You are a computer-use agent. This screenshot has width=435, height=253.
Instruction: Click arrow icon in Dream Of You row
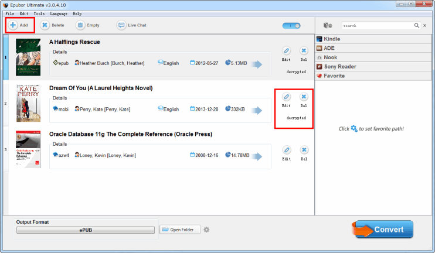pyautogui.click(x=257, y=110)
